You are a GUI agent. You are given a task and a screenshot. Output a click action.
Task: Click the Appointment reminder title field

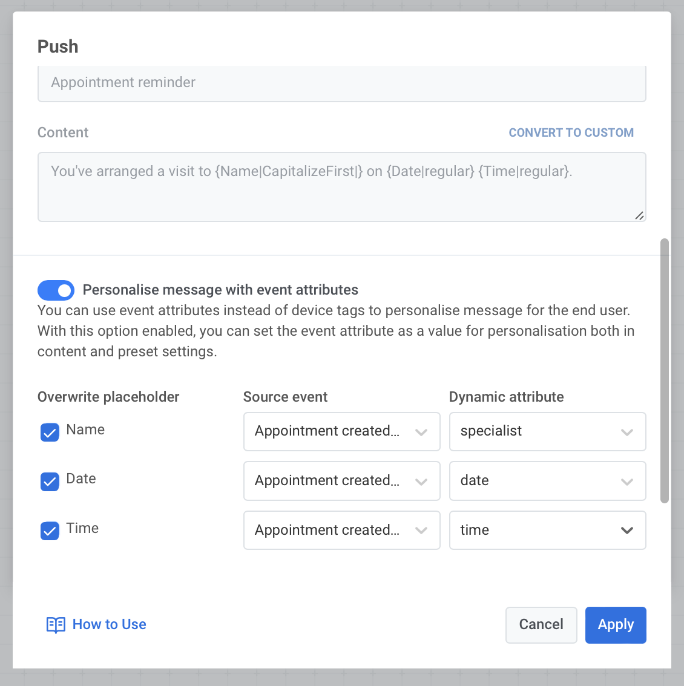tap(341, 83)
